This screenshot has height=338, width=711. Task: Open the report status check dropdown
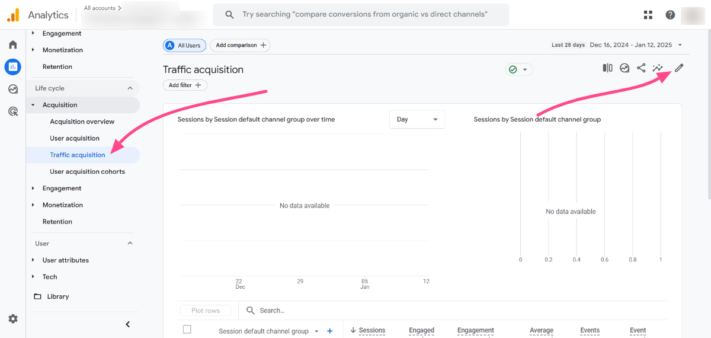518,69
